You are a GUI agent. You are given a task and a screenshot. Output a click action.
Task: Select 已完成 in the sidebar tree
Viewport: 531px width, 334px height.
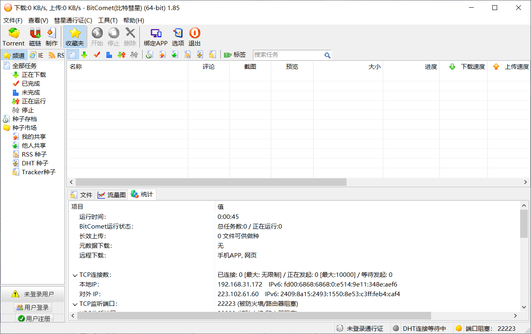tap(31, 83)
